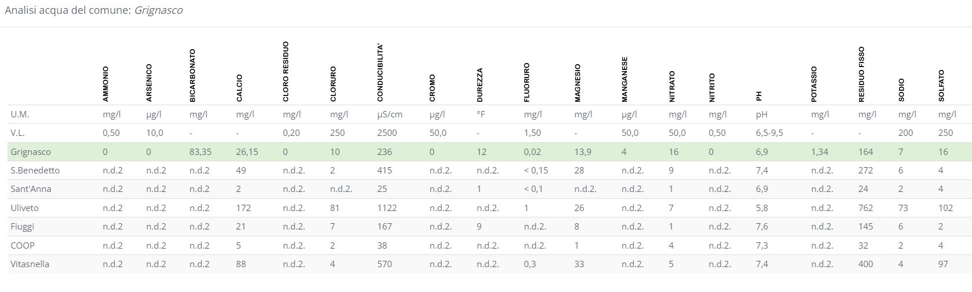
Task: Click the MANGANESE column header
Action: (x=624, y=79)
